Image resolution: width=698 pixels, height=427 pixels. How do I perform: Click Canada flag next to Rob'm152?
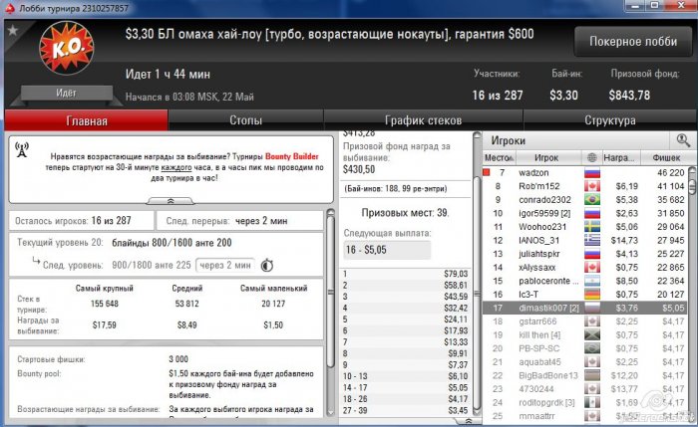click(592, 186)
